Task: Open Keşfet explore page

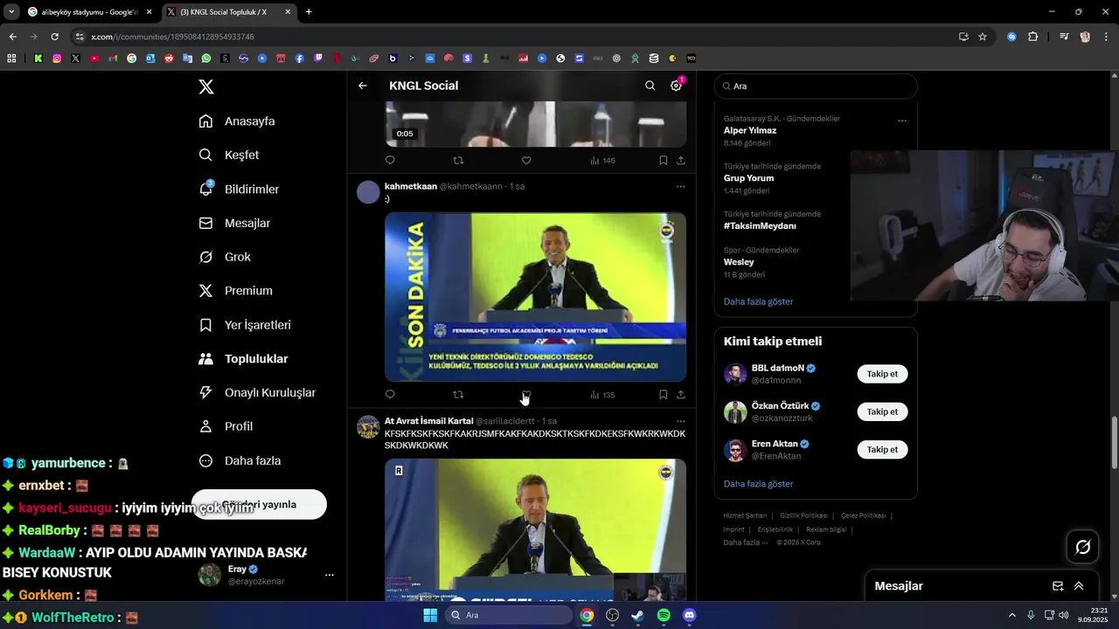Action: [x=229, y=155]
